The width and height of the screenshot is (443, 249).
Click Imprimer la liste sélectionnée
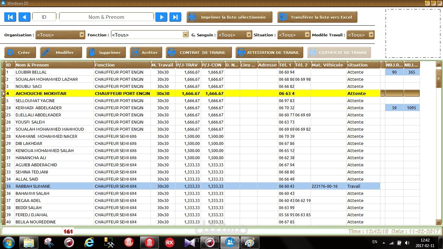point(229,17)
